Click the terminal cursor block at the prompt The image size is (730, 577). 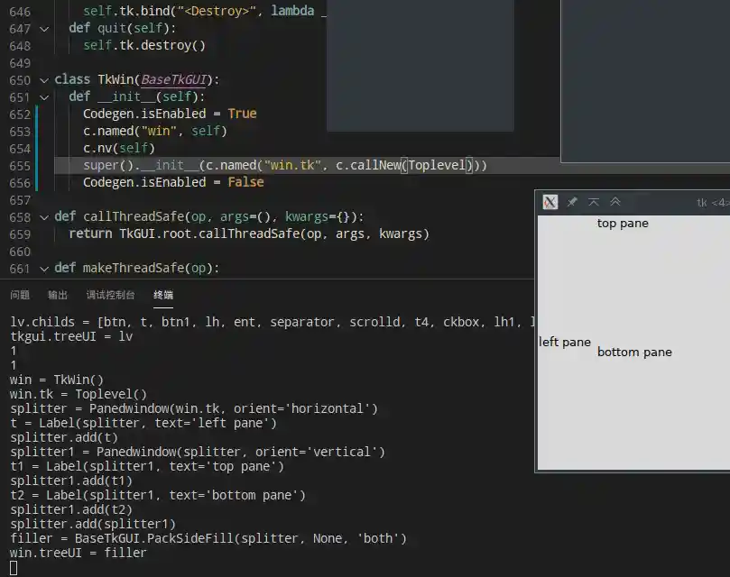pyautogui.click(x=14, y=568)
